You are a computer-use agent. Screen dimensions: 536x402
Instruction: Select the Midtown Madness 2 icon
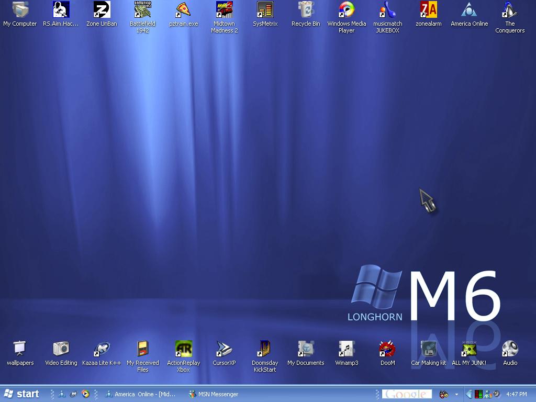click(x=224, y=10)
